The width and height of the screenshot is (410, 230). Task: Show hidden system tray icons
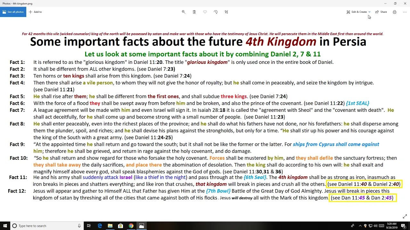point(360,226)
